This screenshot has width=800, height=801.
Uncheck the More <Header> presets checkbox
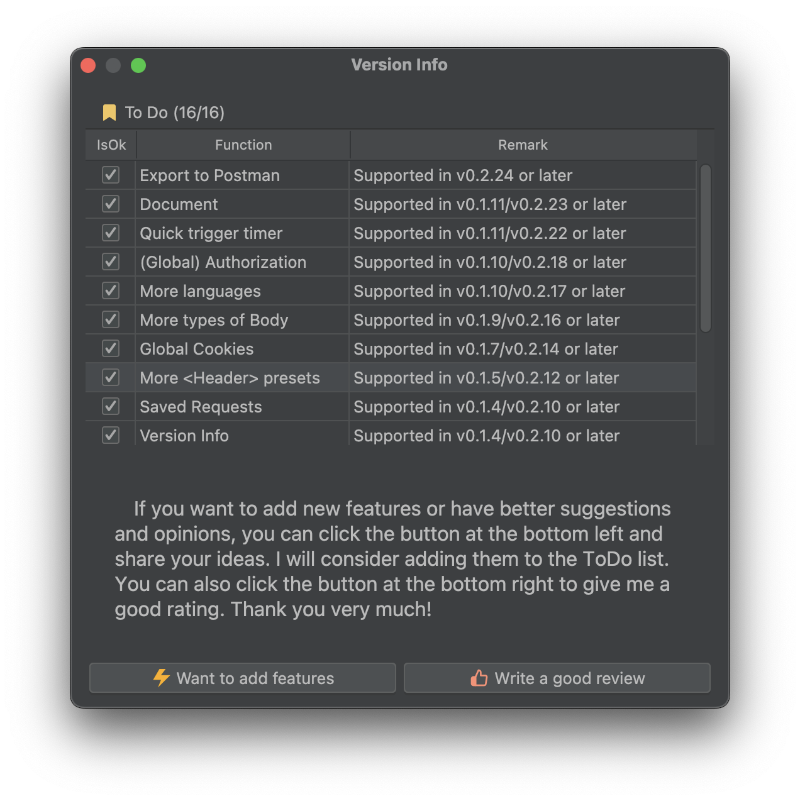point(110,377)
